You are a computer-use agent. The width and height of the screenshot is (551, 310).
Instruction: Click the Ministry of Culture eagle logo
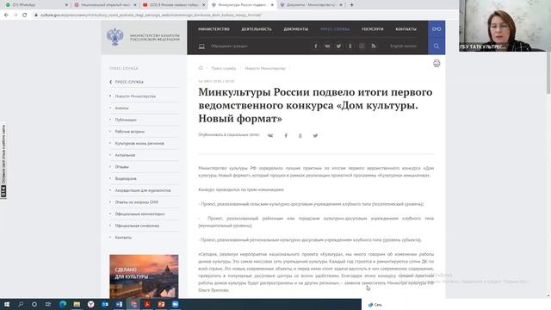point(115,37)
